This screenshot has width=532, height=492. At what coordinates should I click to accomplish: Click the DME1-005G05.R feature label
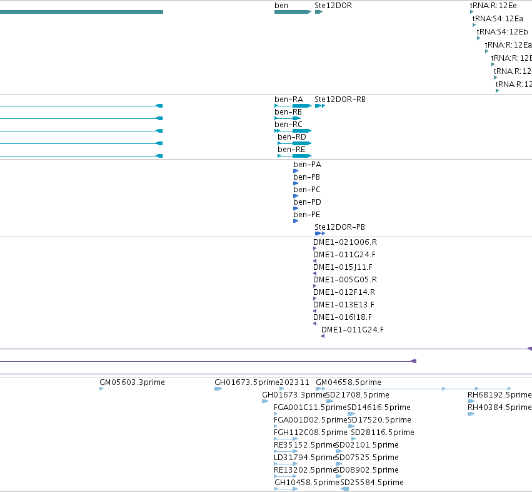pyautogui.click(x=345, y=280)
